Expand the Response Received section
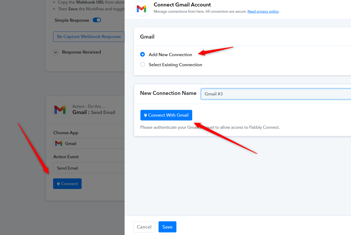351x235 pixels. click(x=56, y=52)
